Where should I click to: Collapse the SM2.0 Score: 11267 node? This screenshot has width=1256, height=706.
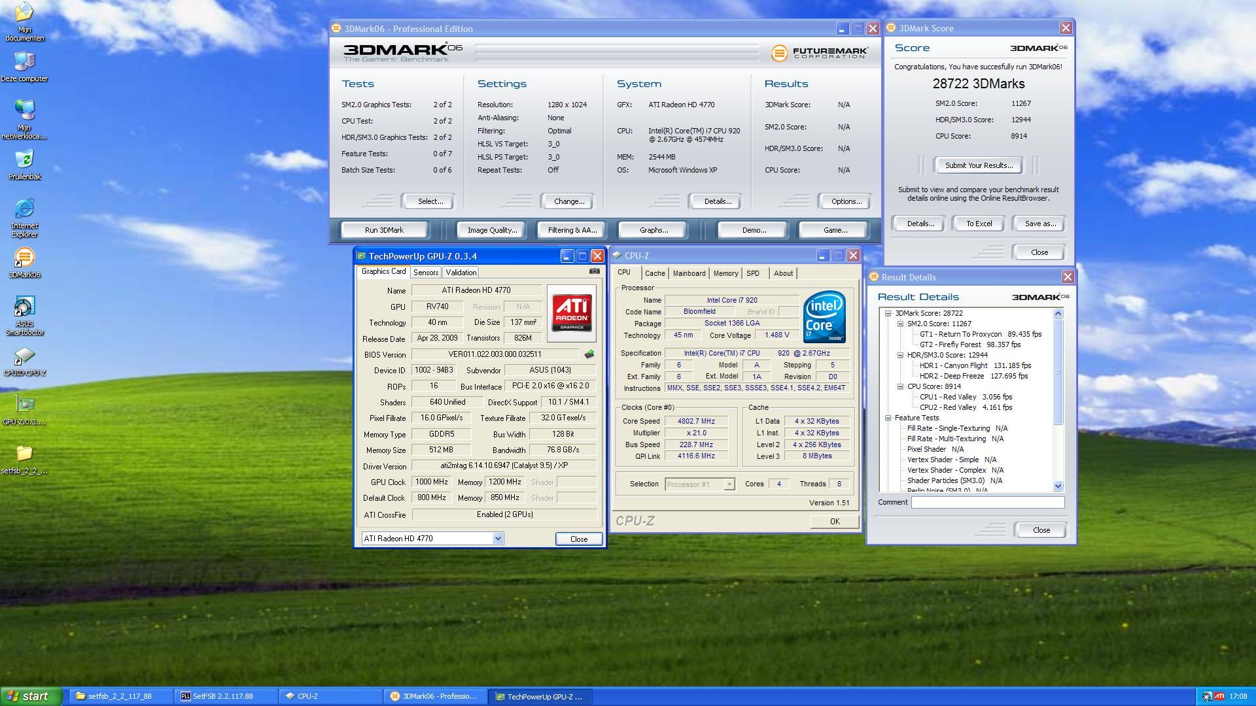pos(901,324)
